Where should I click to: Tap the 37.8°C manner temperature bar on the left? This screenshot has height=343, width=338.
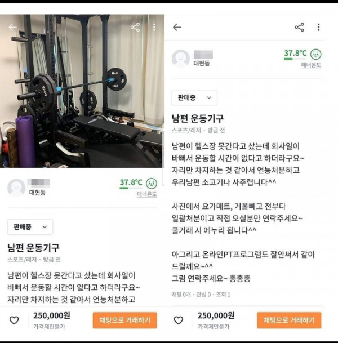tap(131, 184)
